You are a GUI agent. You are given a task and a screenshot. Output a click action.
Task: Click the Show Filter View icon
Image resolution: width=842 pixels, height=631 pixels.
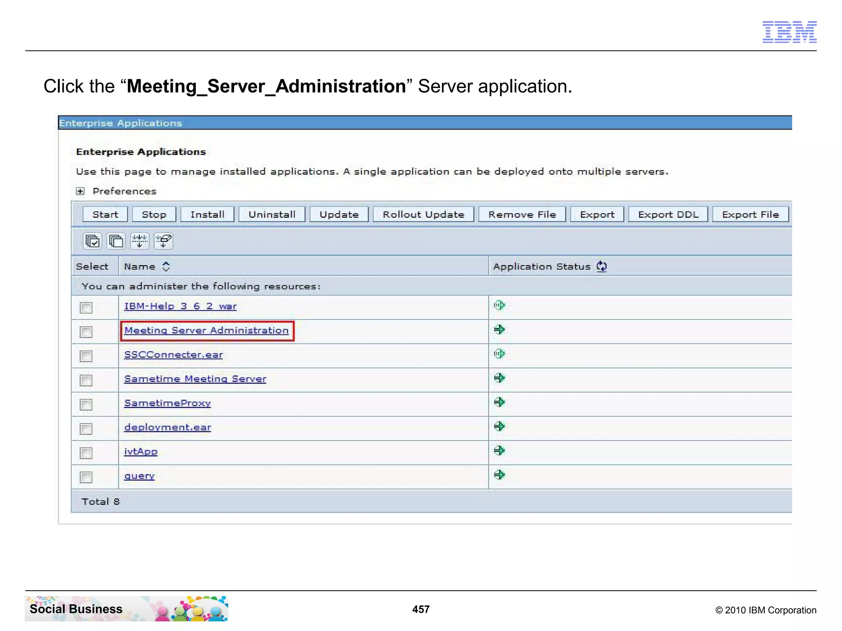[140, 241]
